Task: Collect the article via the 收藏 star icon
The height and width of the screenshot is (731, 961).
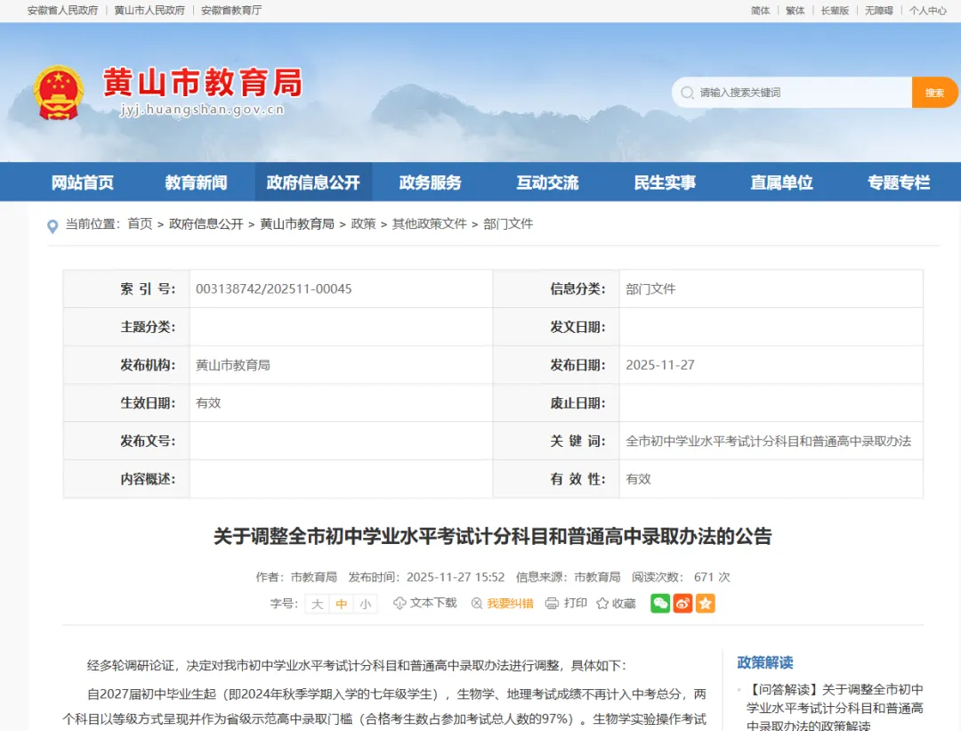Action: (603, 603)
